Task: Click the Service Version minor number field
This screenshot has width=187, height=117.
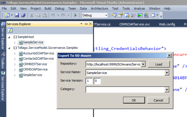Action: (x=97, y=81)
